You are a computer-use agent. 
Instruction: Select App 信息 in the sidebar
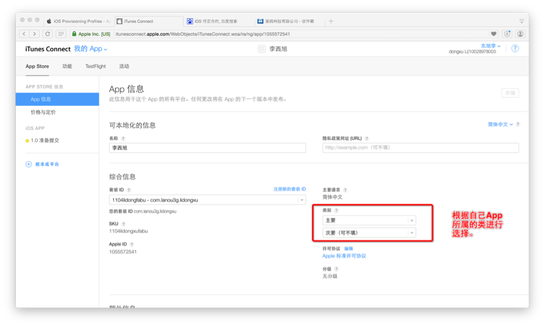(x=57, y=100)
